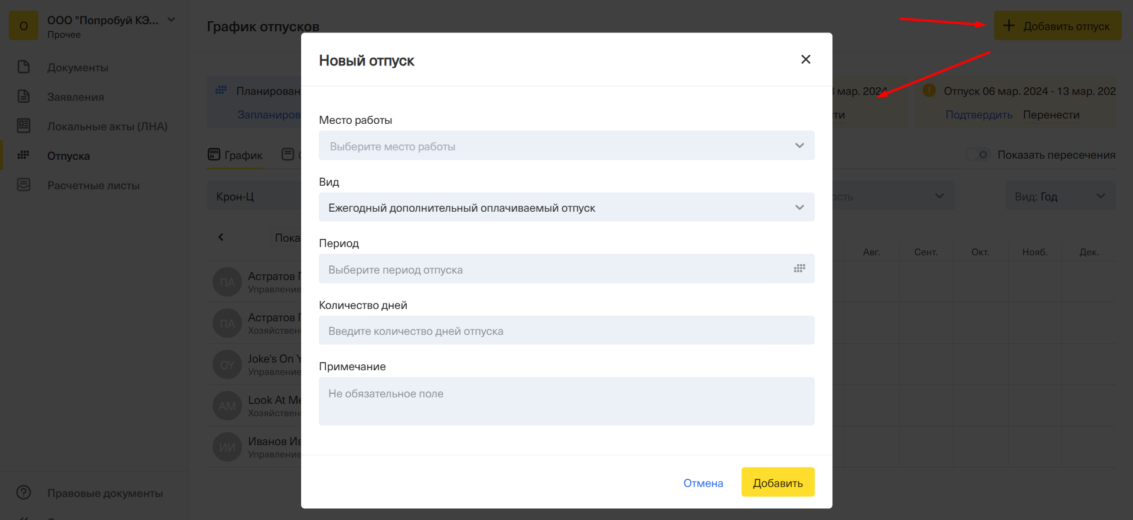Click the Локальные акты (ЛНА) icon
The image size is (1133, 520).
pos(24,126)
